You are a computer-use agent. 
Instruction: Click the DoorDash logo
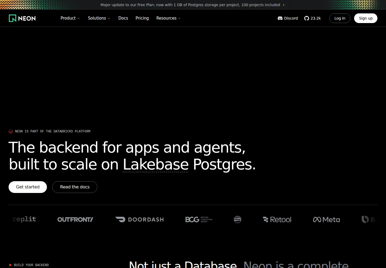[139, 219]
